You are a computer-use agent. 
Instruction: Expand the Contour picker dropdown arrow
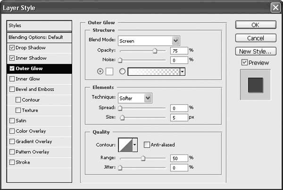135,144
